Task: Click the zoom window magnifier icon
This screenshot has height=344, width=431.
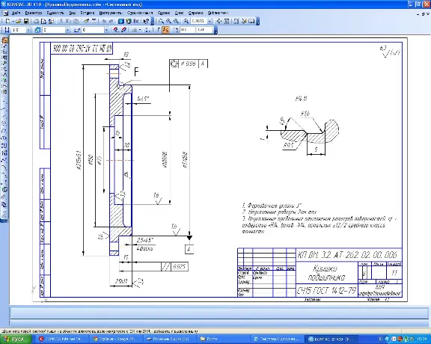Action: coord(162,21)
